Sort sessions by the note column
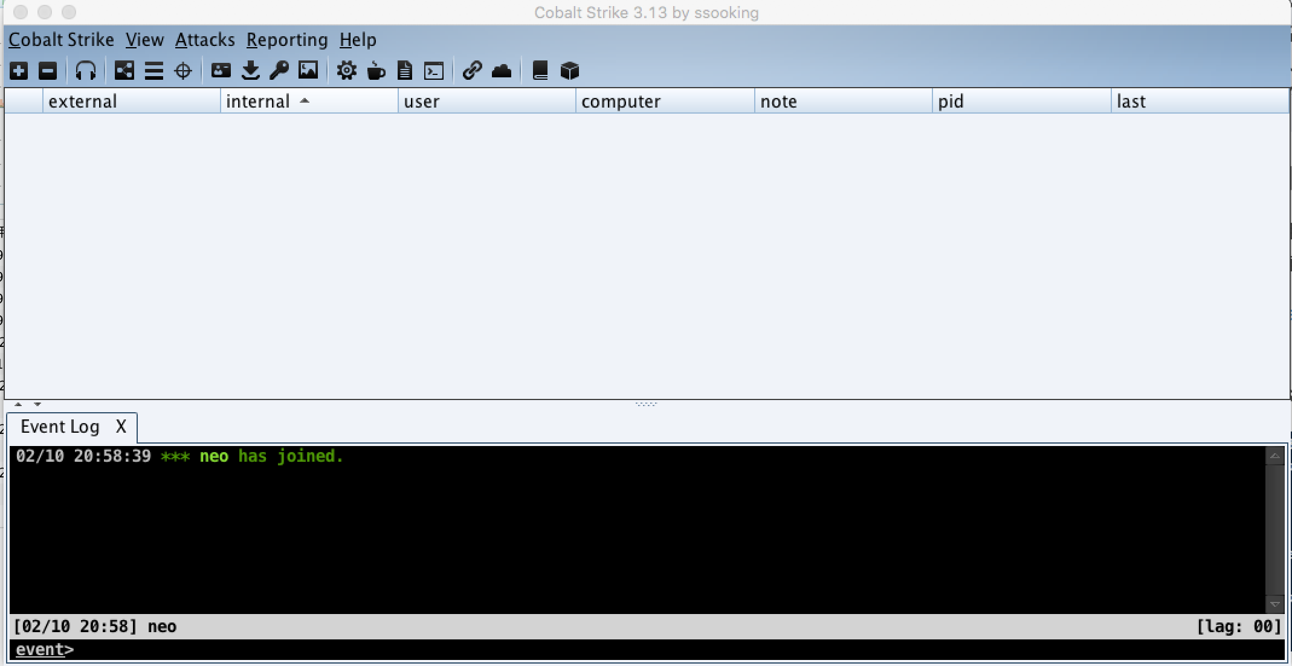1292x666 pixels. coord(843,101)
